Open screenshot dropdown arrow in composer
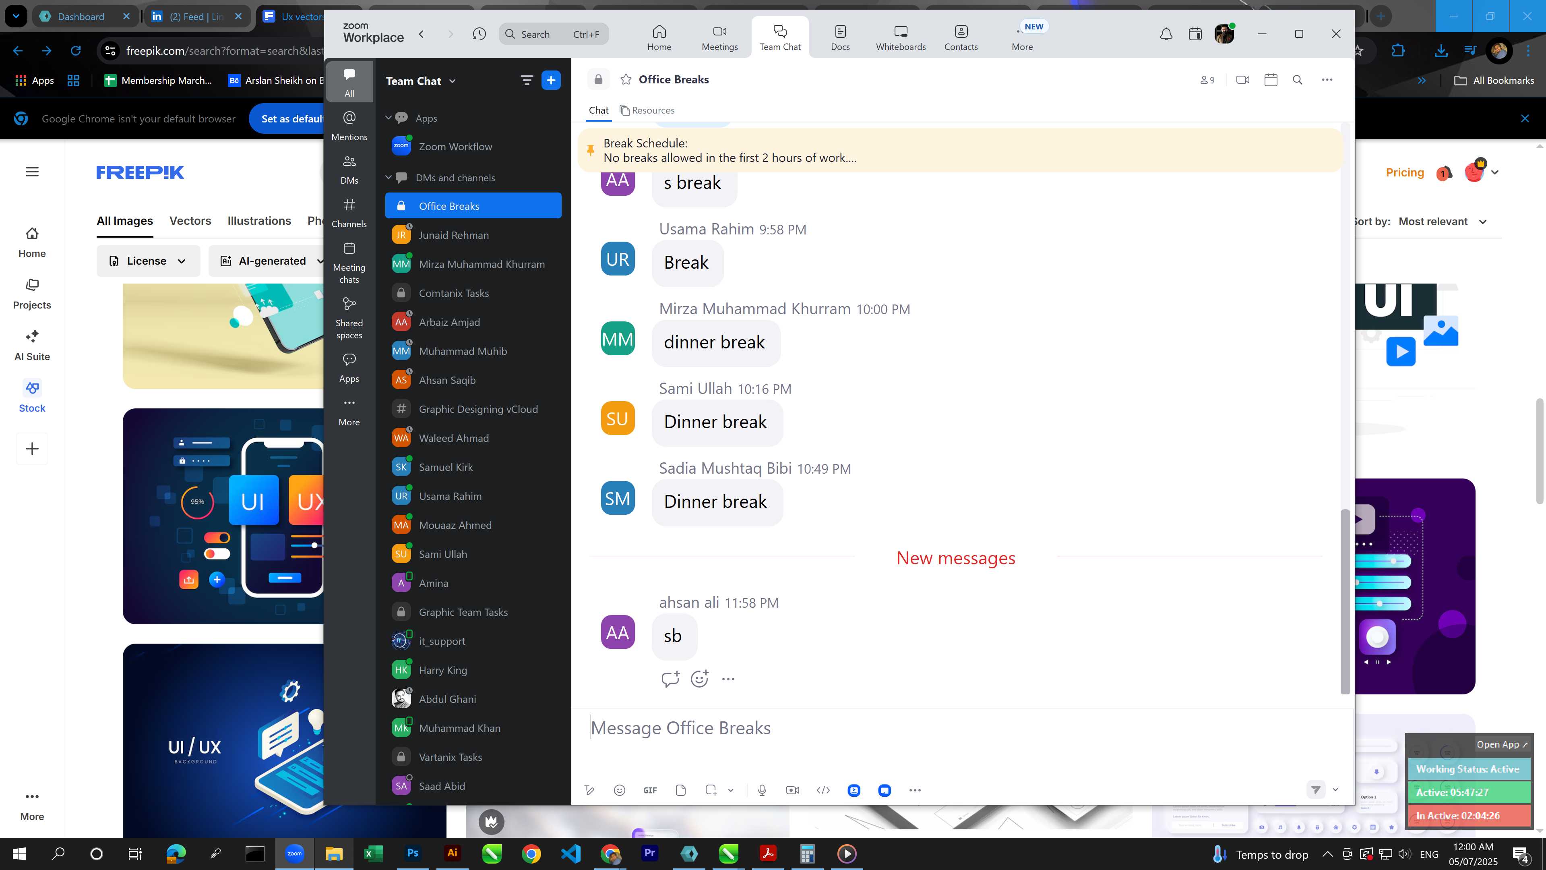Screen dimensions: 1546x870 point(730,790)
